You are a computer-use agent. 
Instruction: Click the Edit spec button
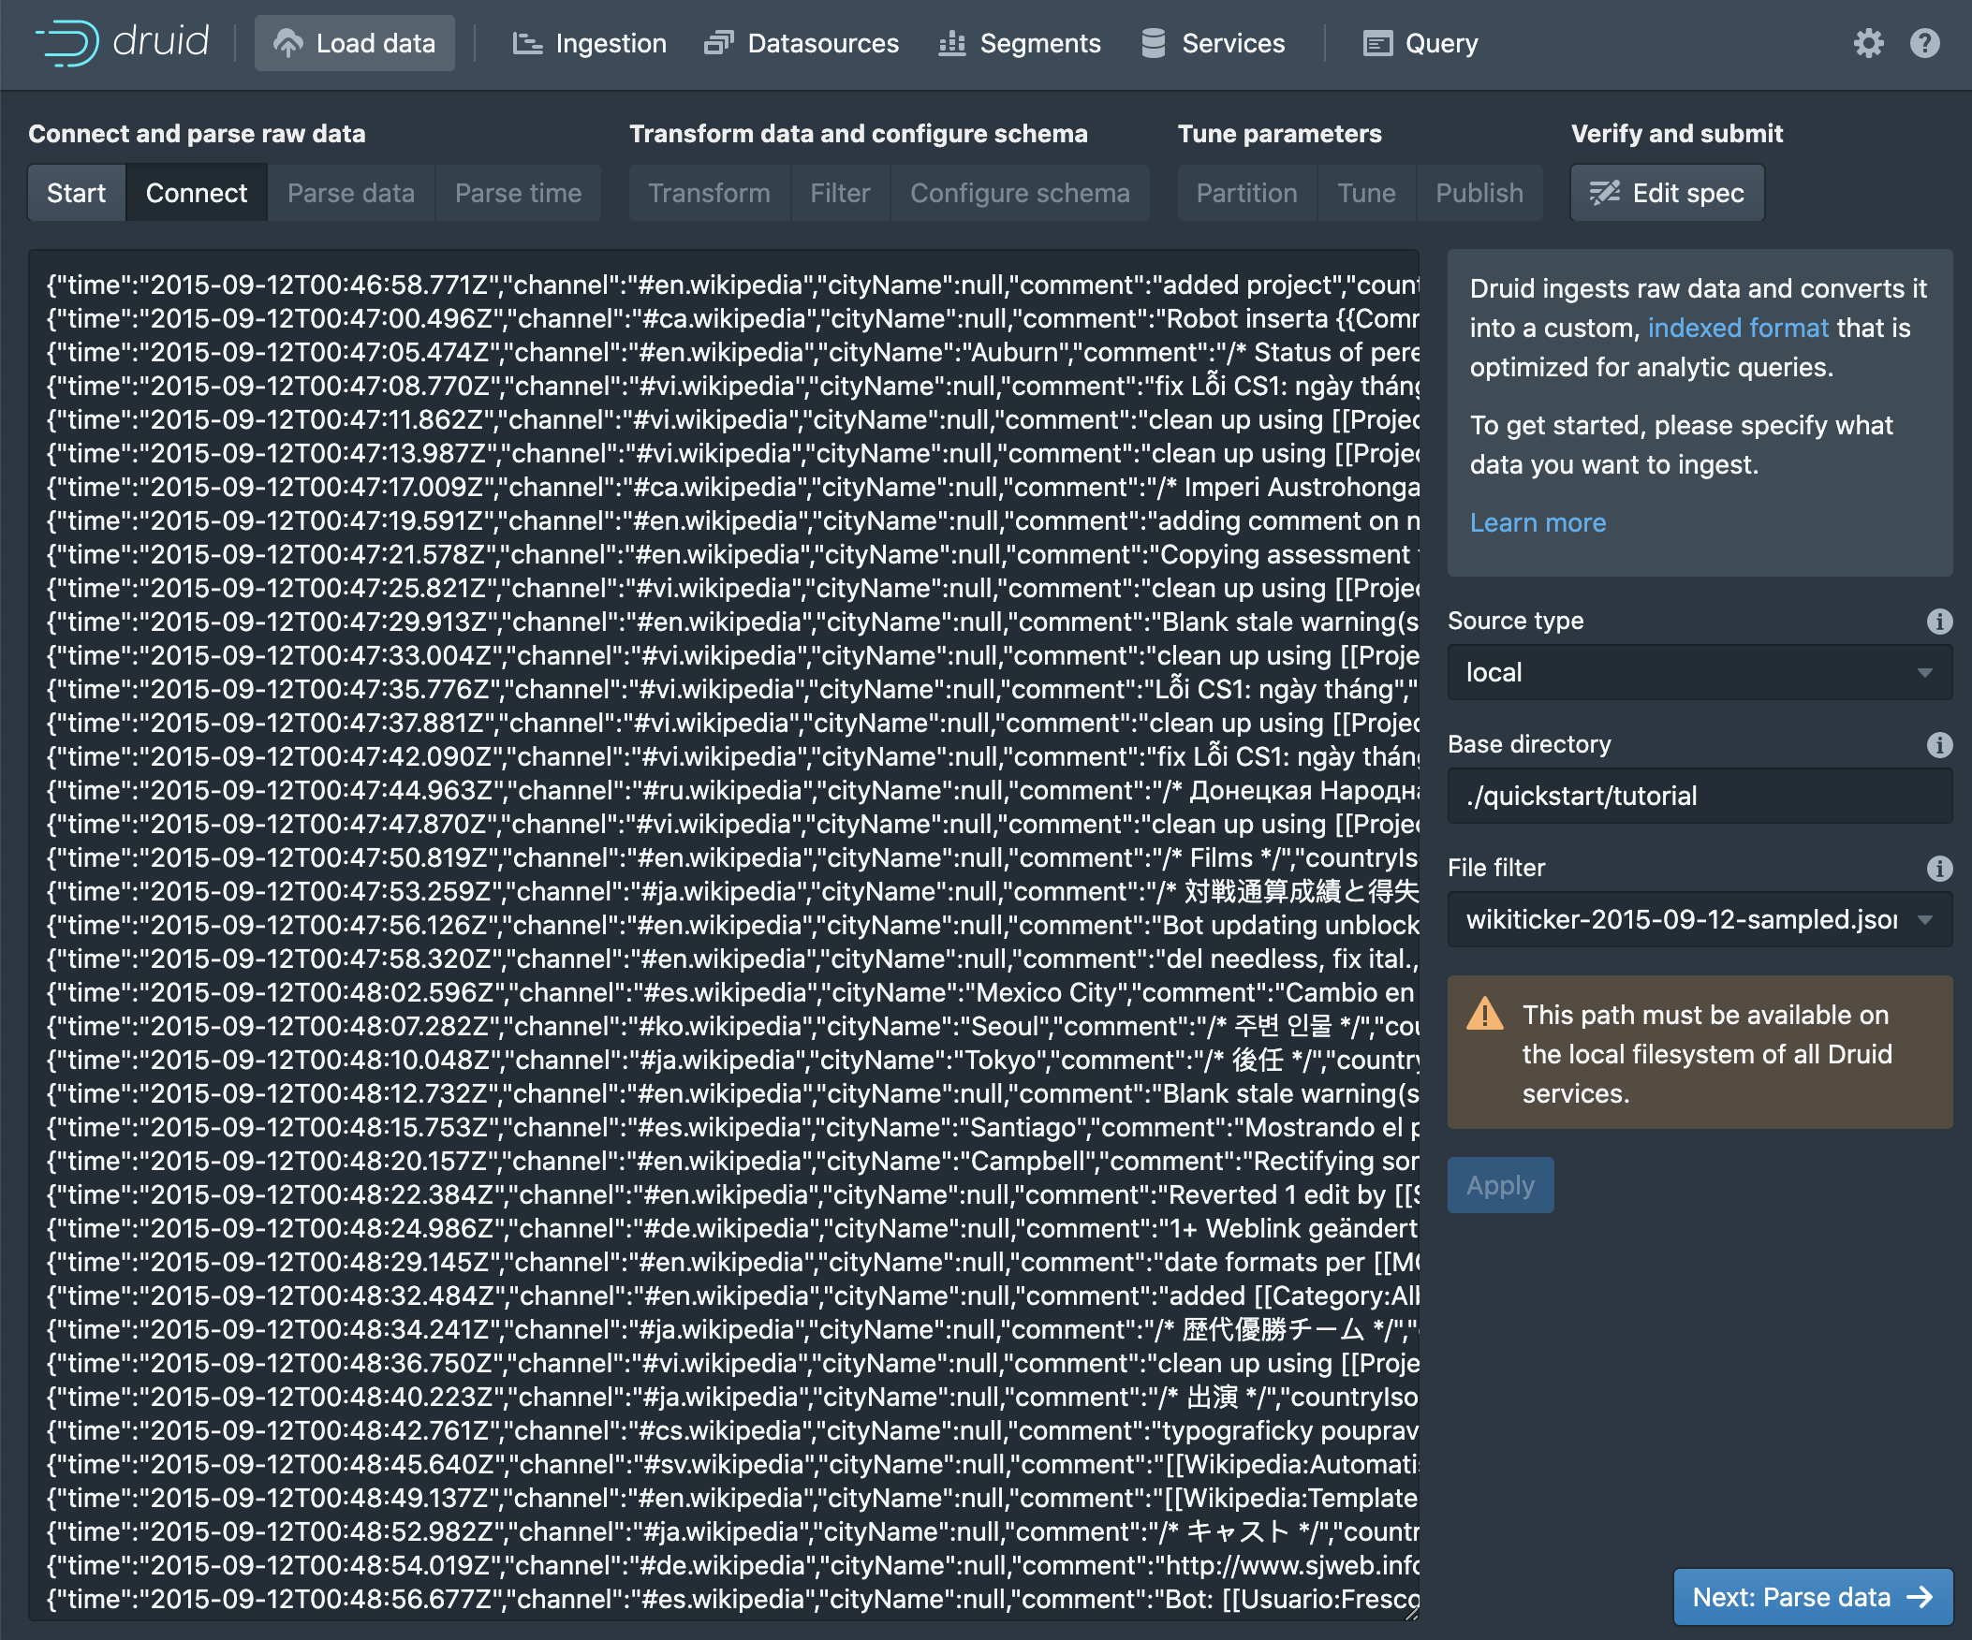coord(1667,194)
